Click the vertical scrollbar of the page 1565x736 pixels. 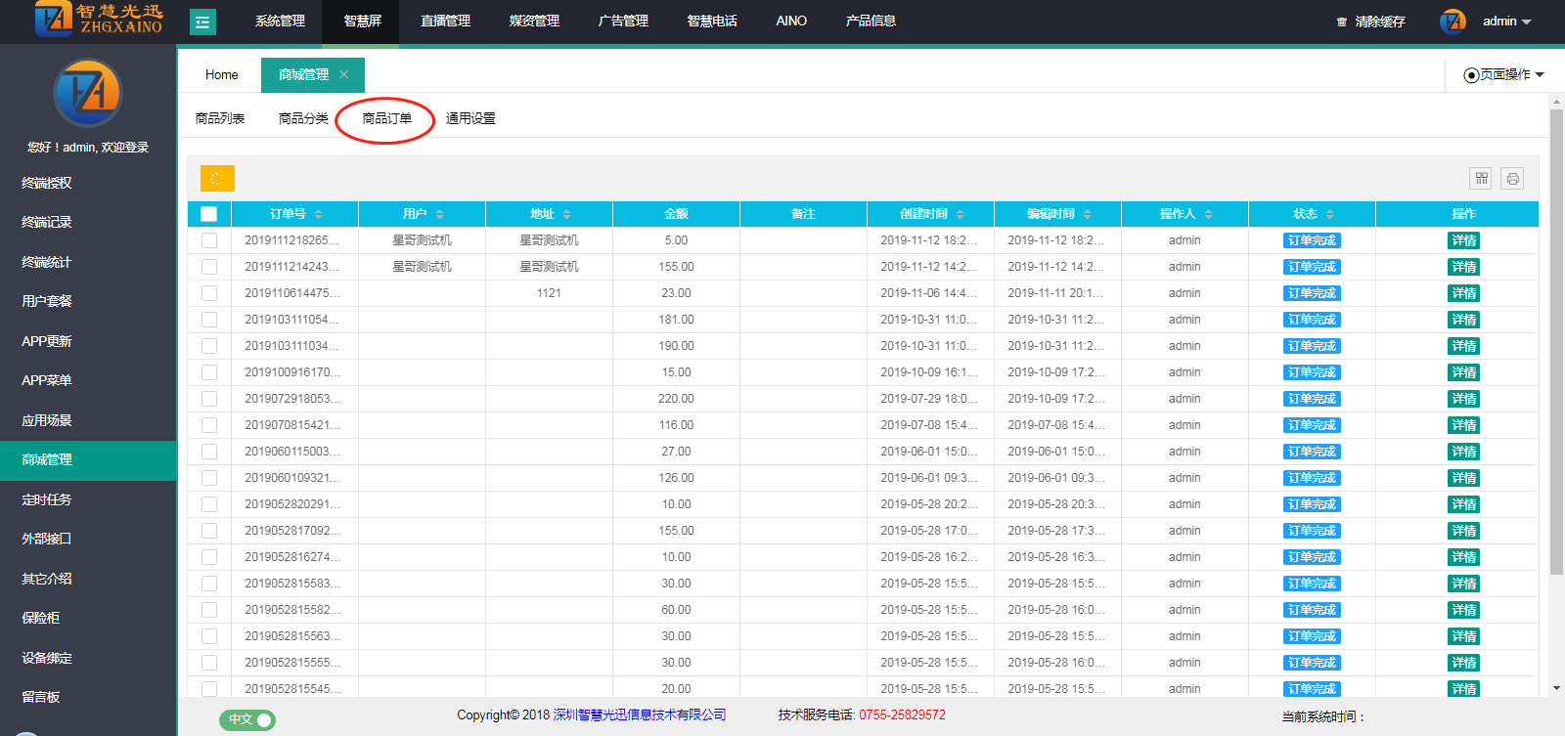(1556, 342)
